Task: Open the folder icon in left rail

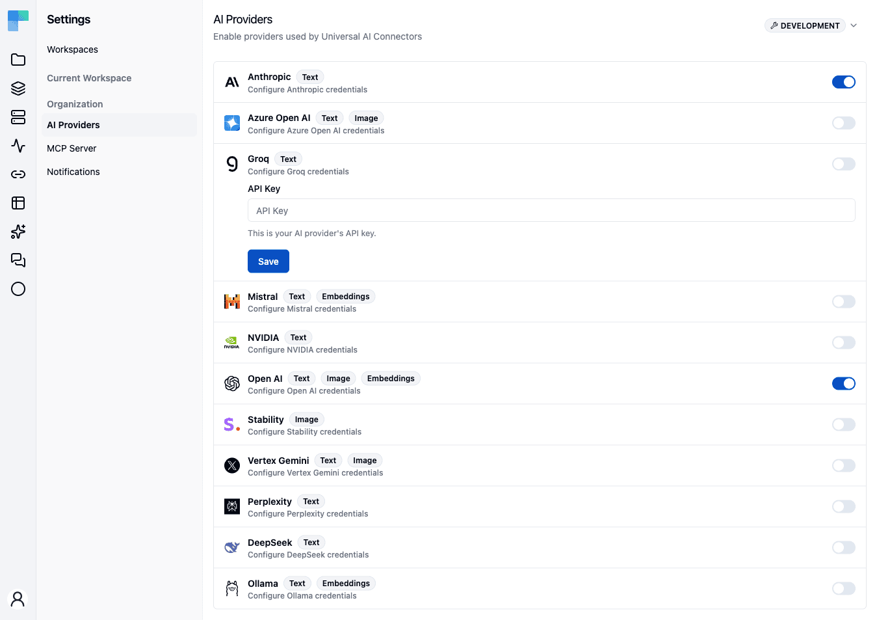Action: (18, 60)
